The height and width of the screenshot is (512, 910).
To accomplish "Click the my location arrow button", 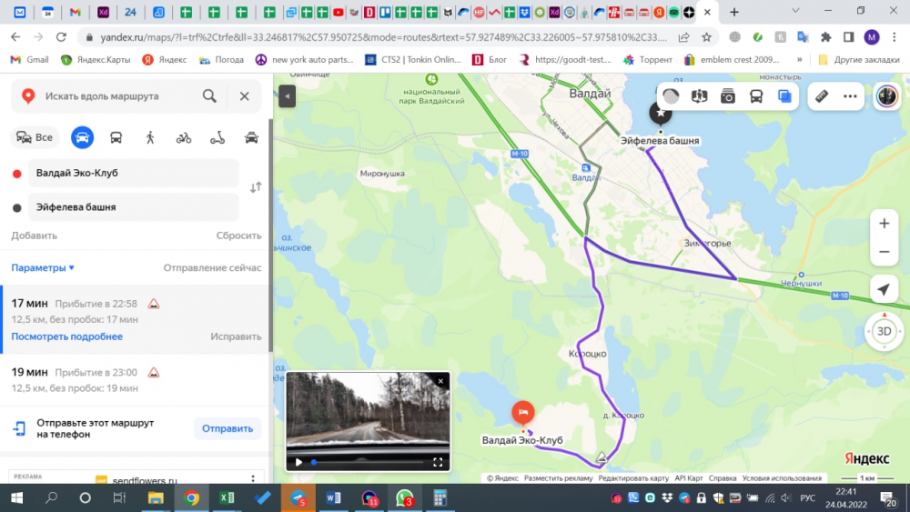I will point(883,290).
